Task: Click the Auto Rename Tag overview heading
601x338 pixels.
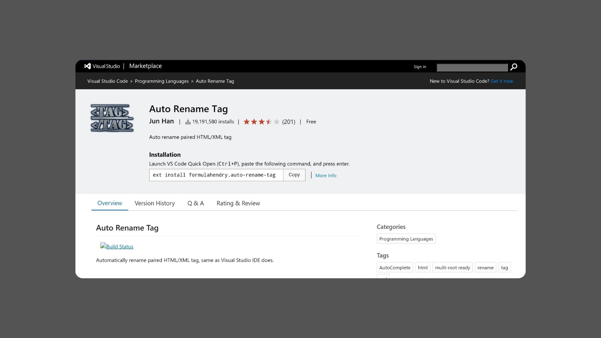Action: [x=127, y=228]
